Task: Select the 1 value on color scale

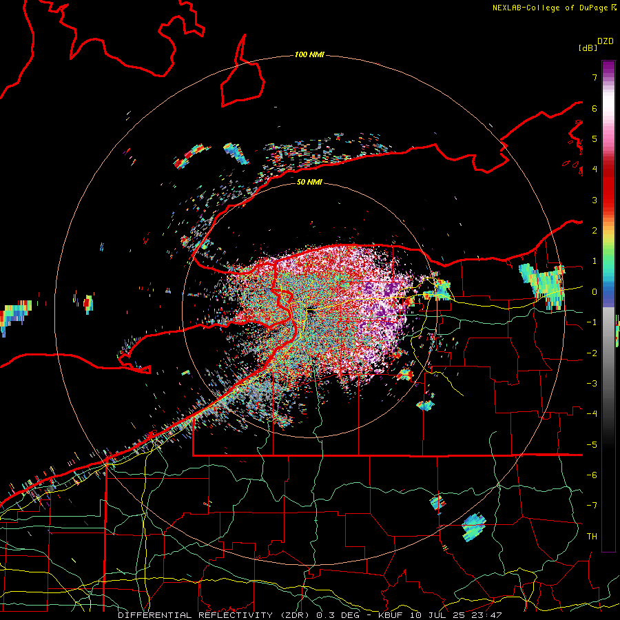Action: (595, 261)
